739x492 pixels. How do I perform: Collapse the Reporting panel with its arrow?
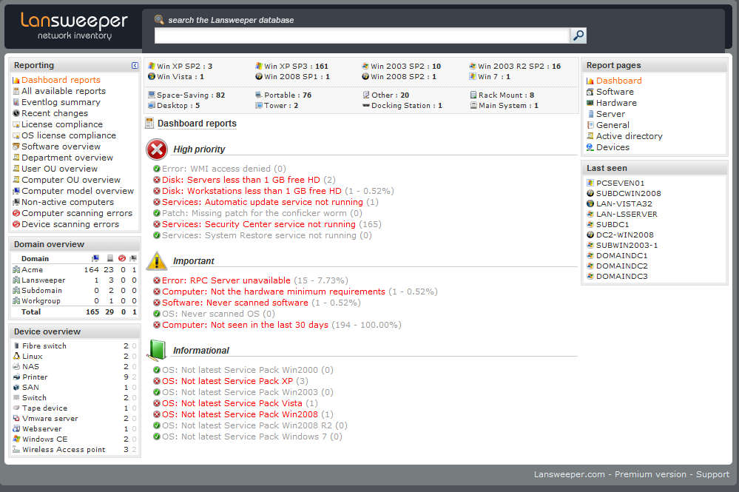[135, 66]
